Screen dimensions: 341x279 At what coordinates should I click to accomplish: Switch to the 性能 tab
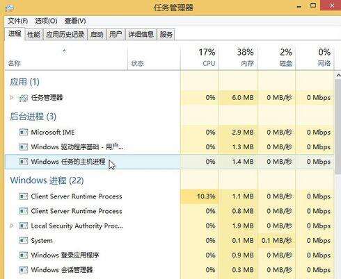pos(34,35)
